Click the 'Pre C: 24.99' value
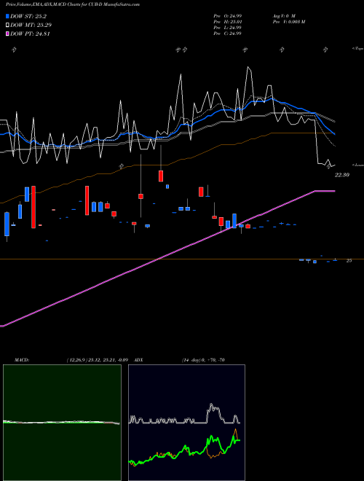364x481 pixels. [x=227, y=34]
